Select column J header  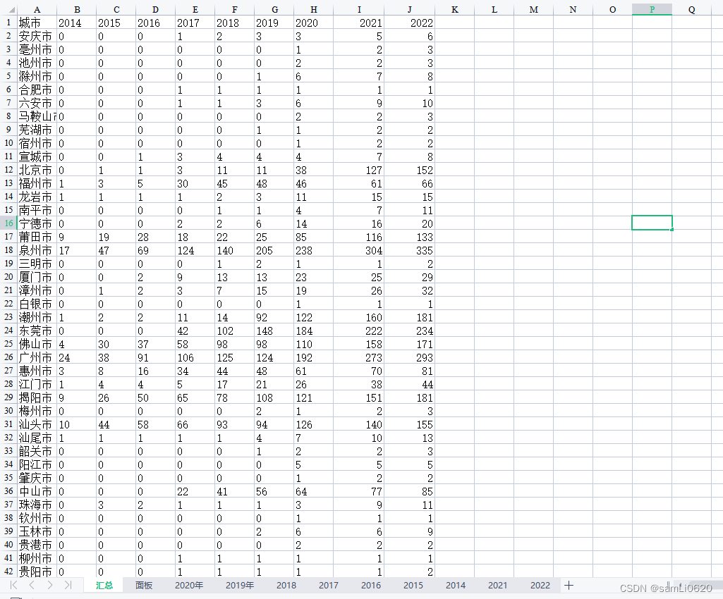tap(409, 10)
